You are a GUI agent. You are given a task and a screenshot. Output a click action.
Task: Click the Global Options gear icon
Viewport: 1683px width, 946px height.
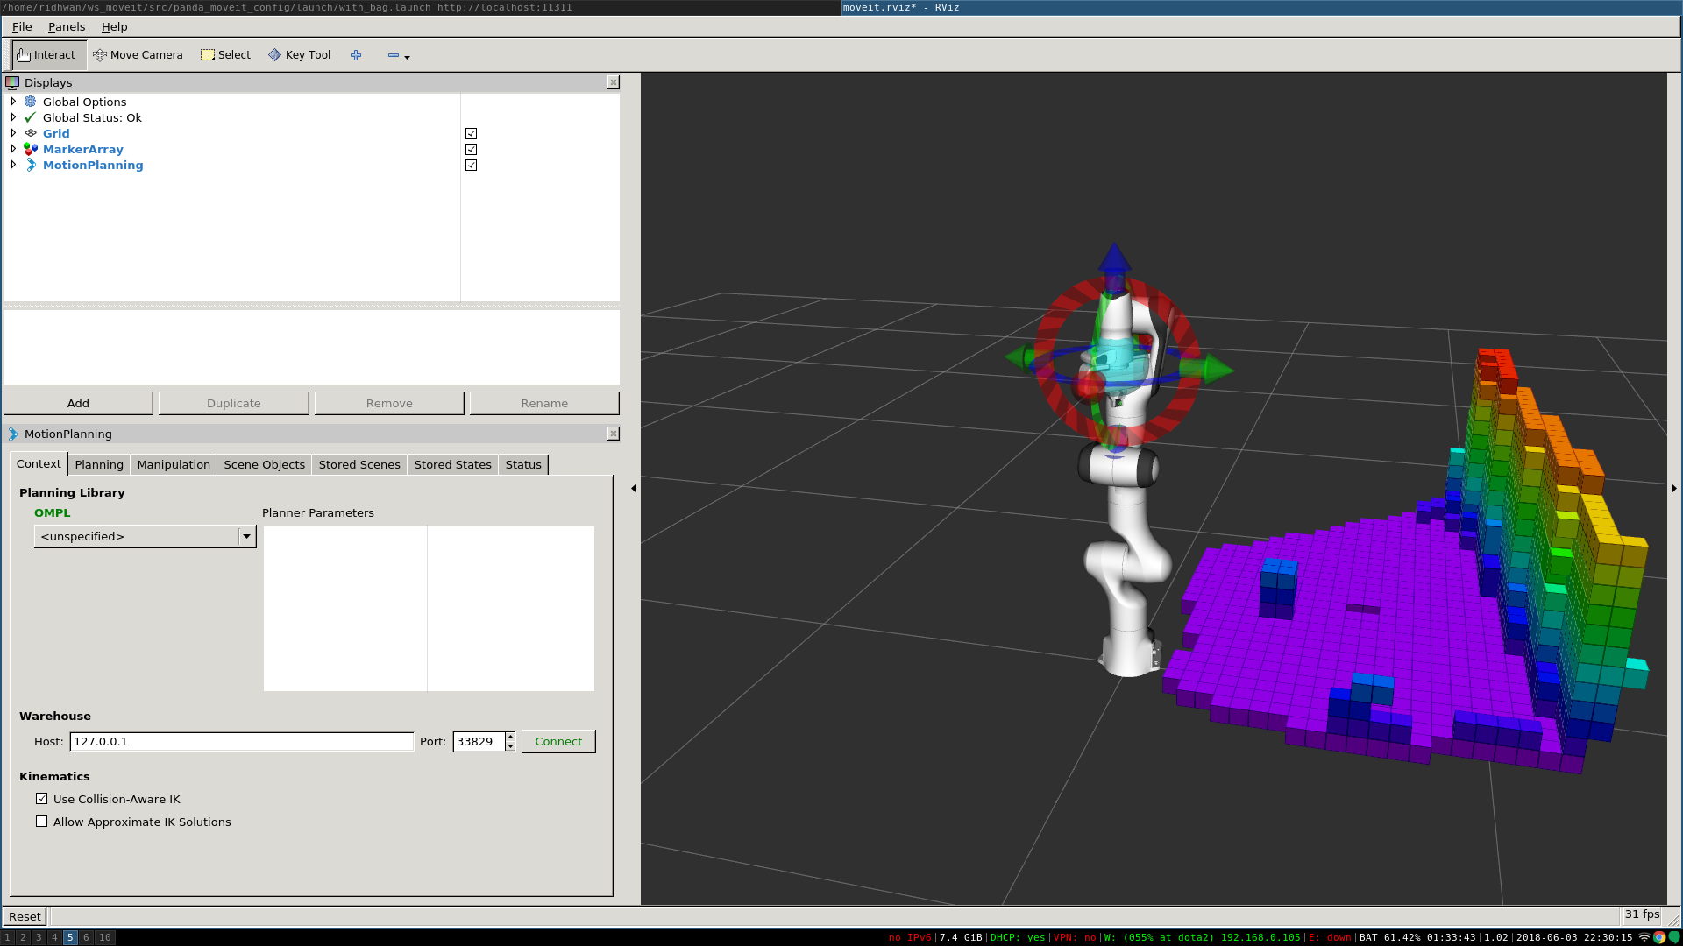[31, 102]
